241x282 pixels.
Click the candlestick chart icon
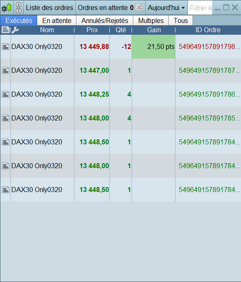[x=7, y=8]
